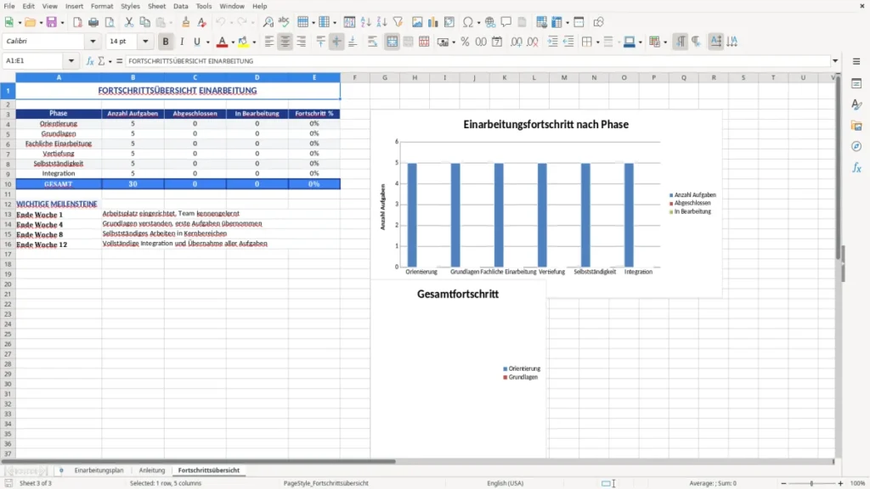The width and height of the screenshot is (870, 489).
Task: Select column A header
Action: (59, 77)
